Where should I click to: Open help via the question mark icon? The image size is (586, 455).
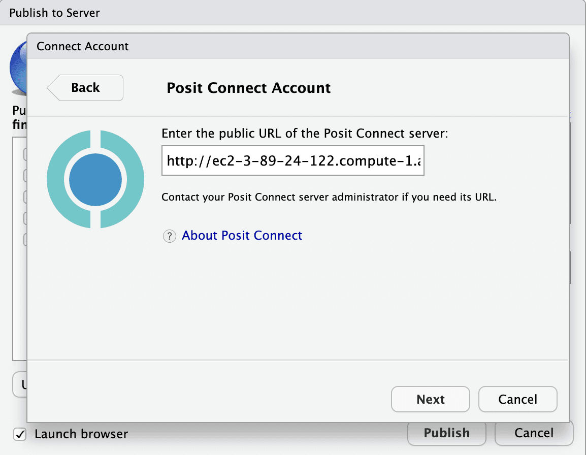169,236
